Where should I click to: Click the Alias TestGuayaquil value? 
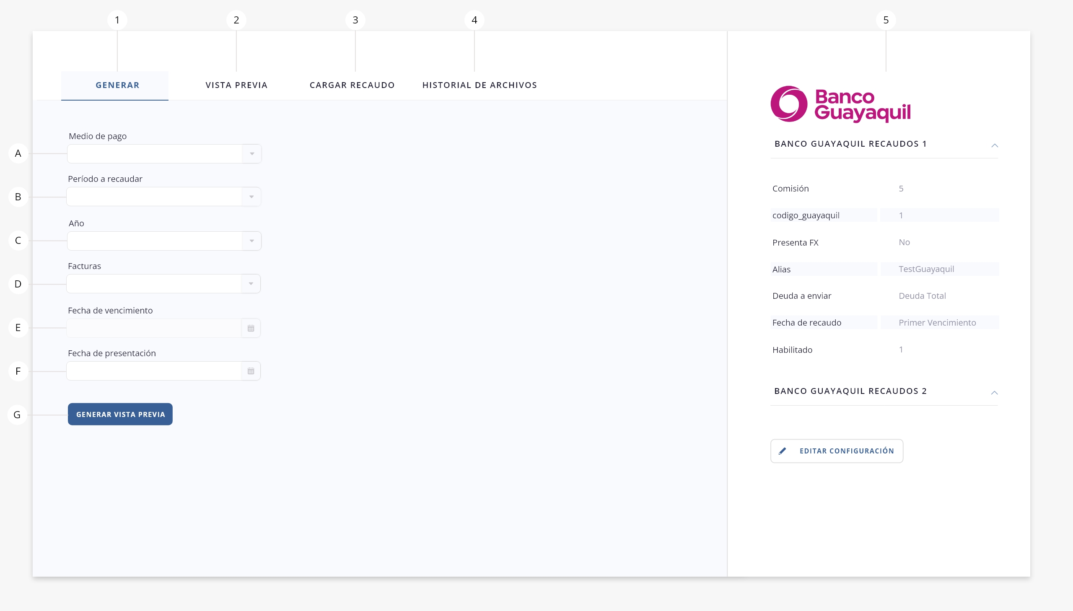point(926,269)
